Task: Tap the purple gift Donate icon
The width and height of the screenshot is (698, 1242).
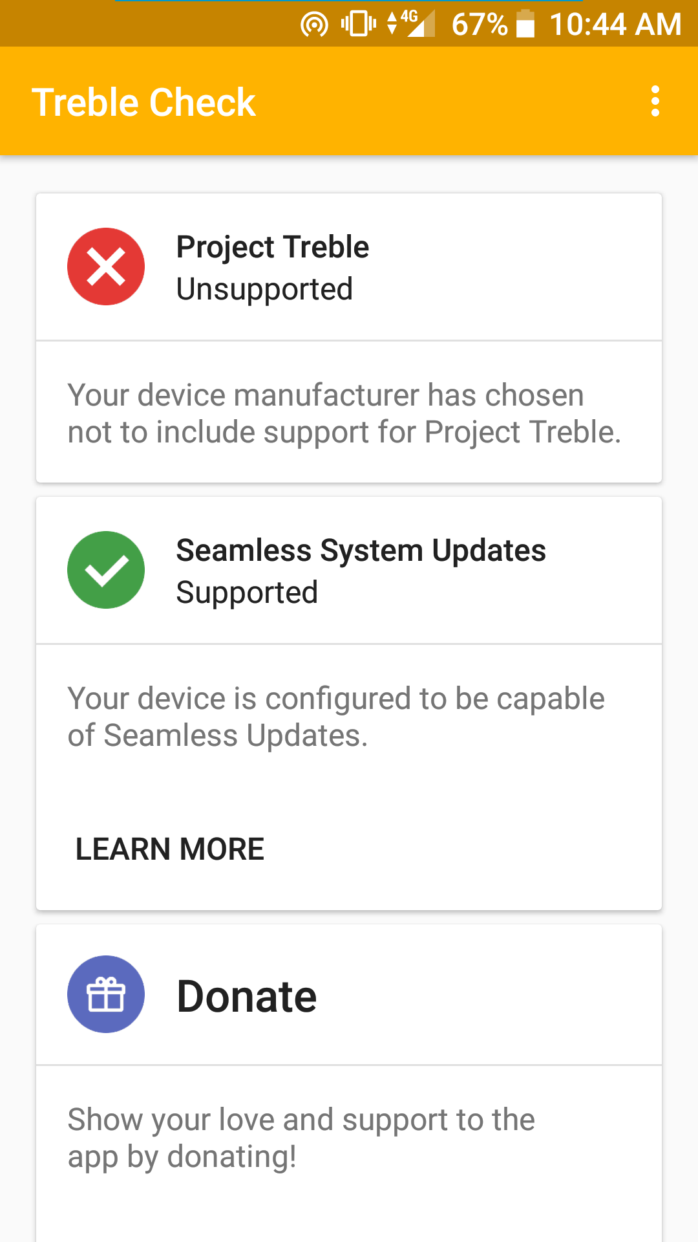Action: coord(106,994)
